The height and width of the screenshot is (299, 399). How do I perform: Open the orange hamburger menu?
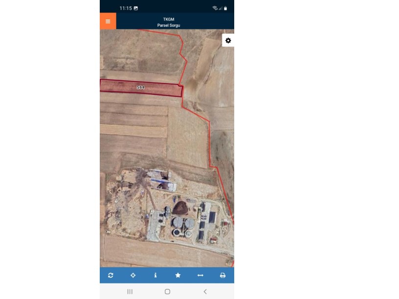[x=108, y=21]
